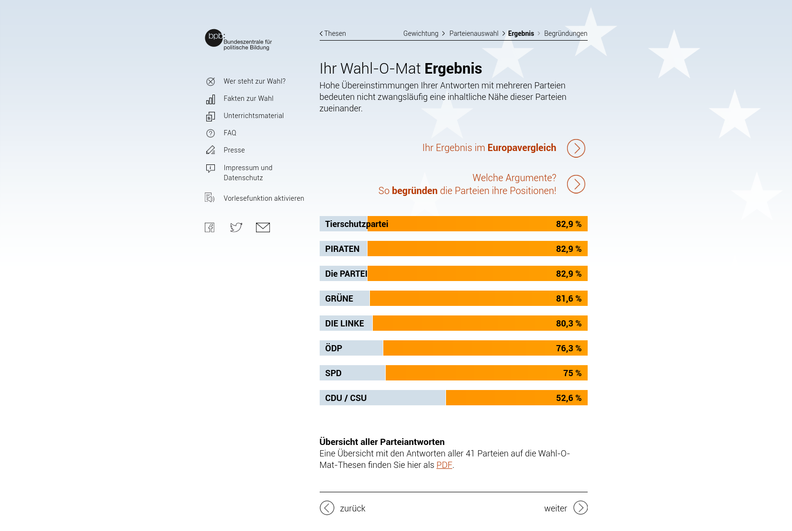
Task: Open the FAQ question mark icon
Action: [x=211, y=133]
